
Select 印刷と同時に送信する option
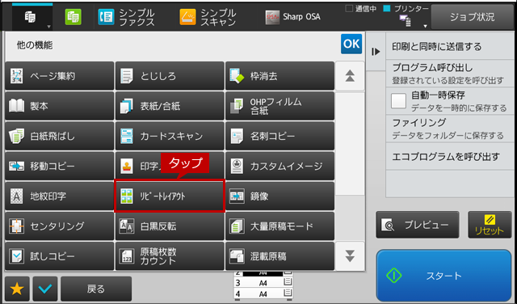[x=450, y=47]
